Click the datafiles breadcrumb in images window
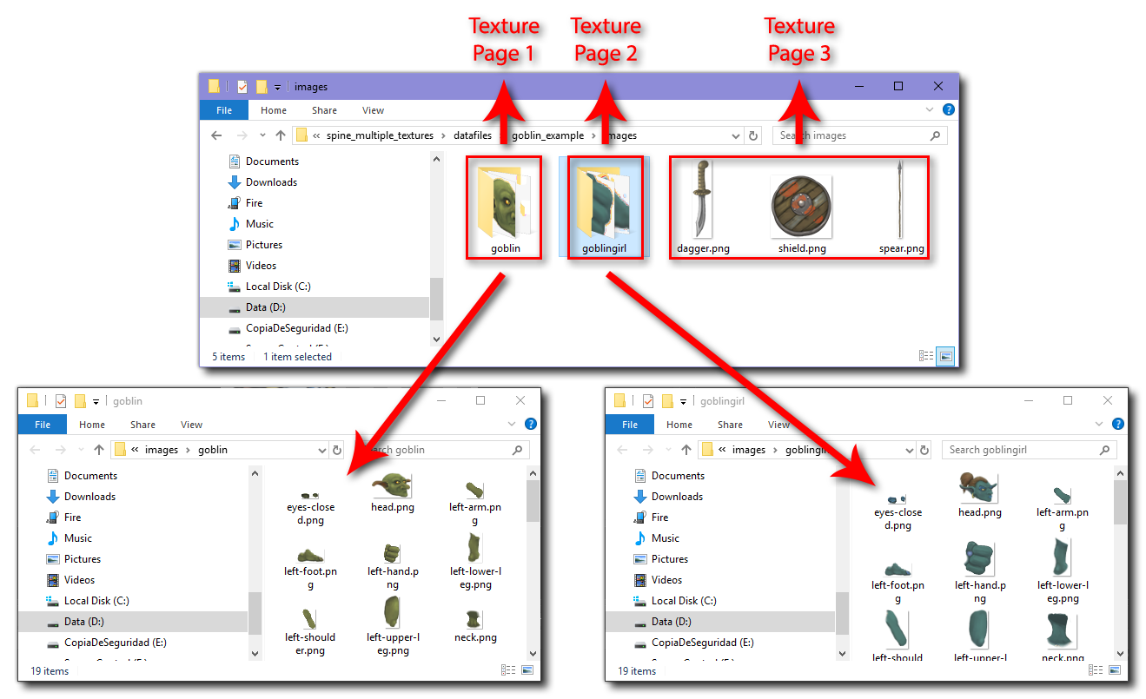The width and height of the screenshot is (1146, 699). 473,135
